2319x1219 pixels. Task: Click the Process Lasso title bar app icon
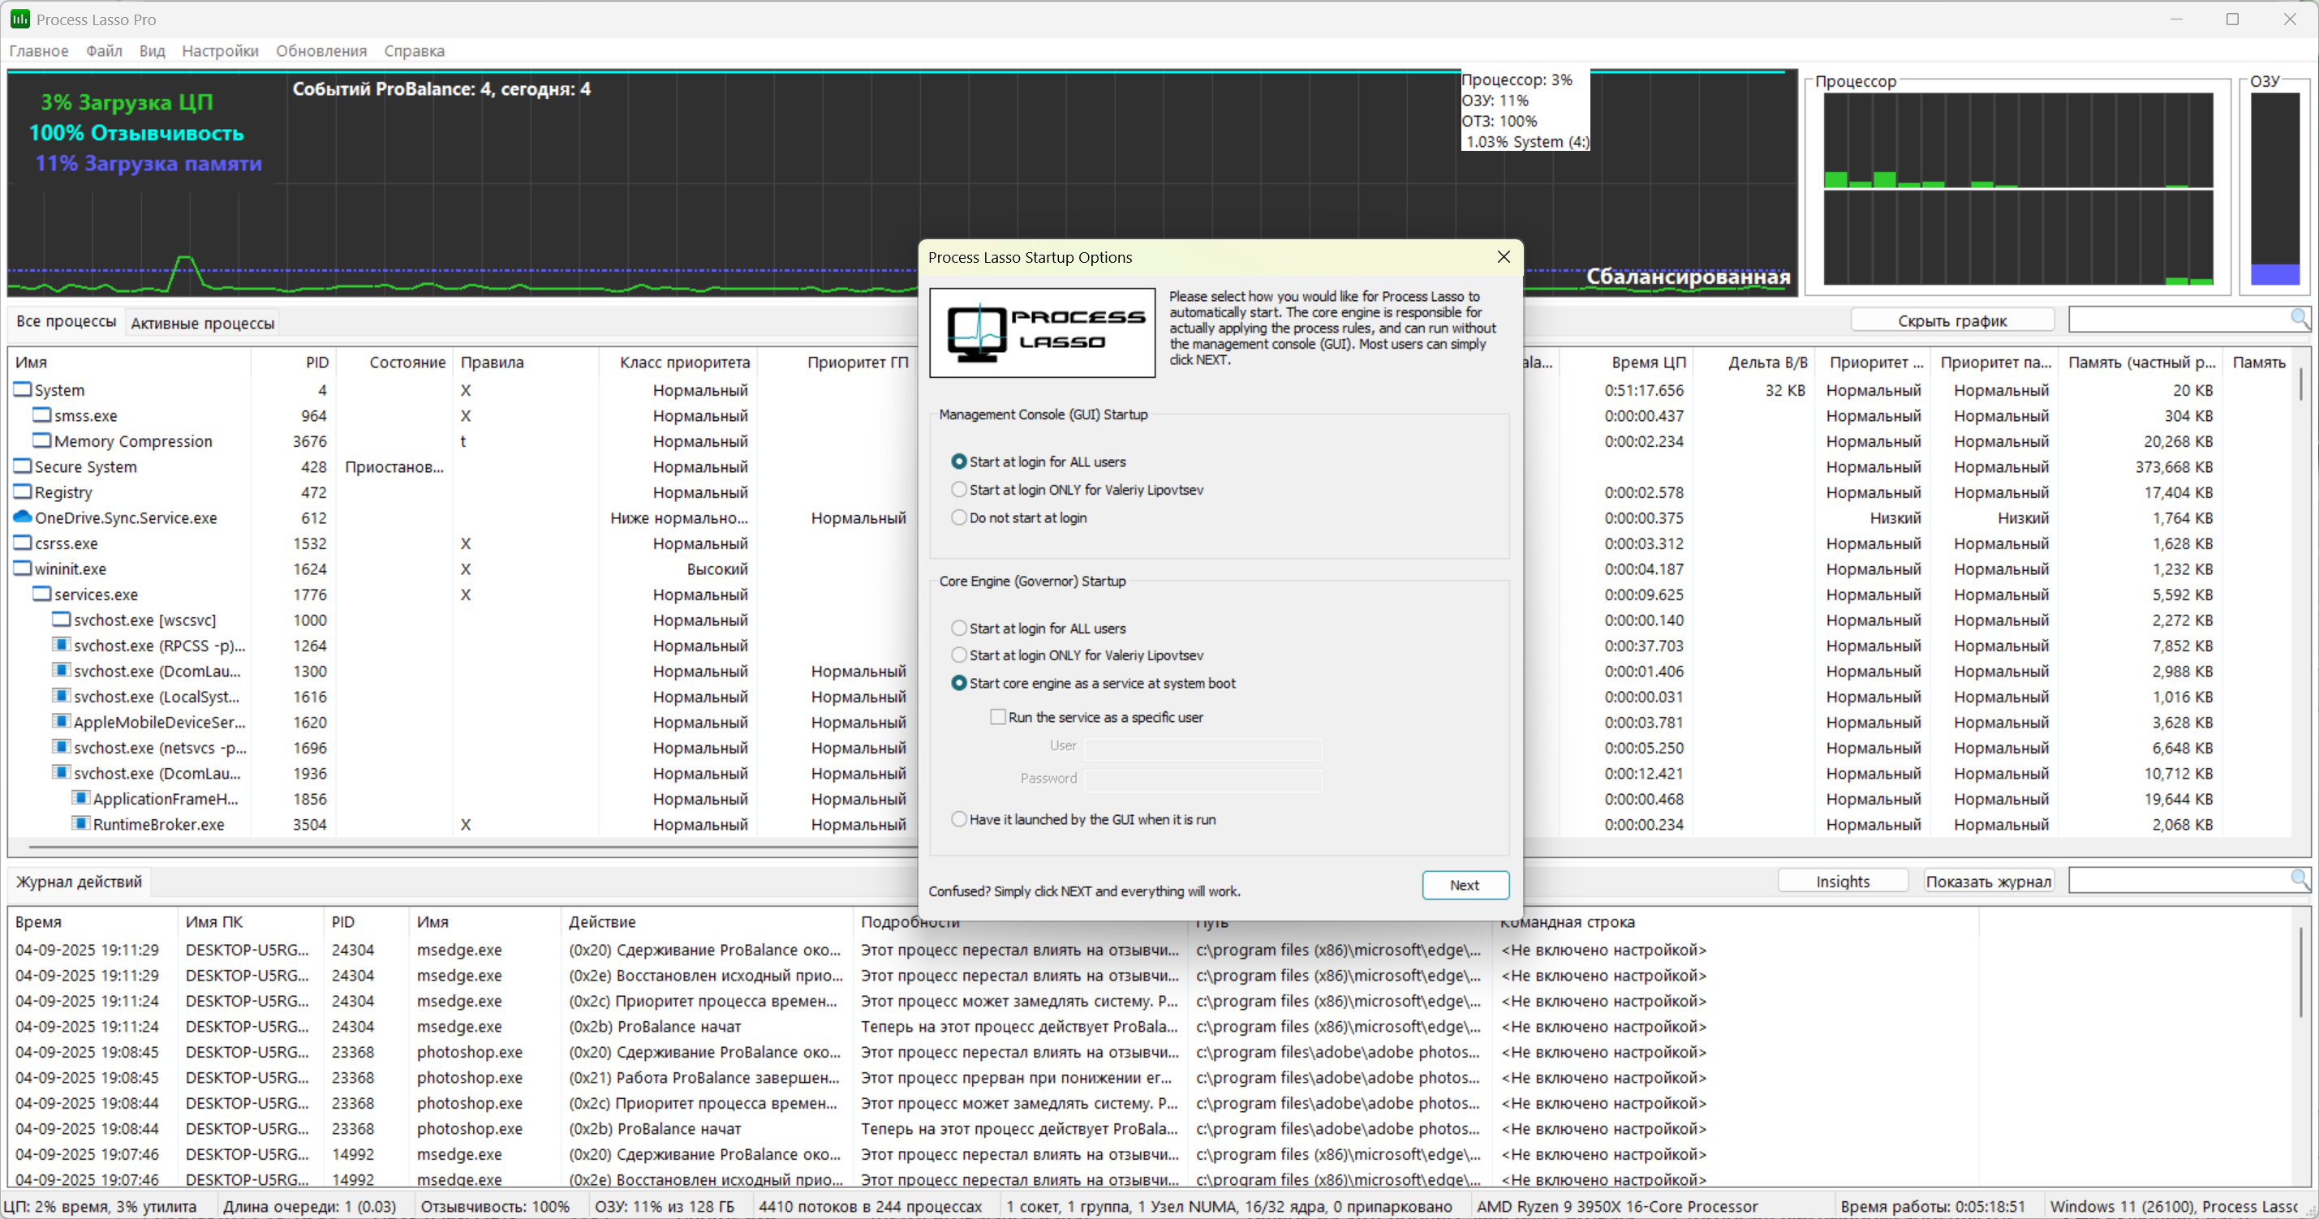19,19
